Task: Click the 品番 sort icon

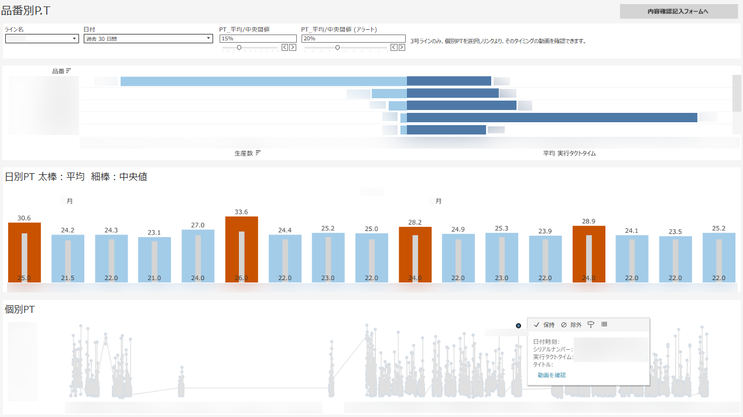Action: pyautogui.click(x=69, y=71)
